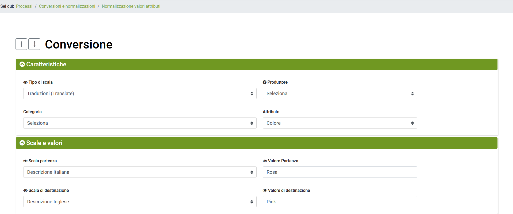Open the Categoria select dropdown
The width and height of the screenshot is (513, 214).
[140, 123]
